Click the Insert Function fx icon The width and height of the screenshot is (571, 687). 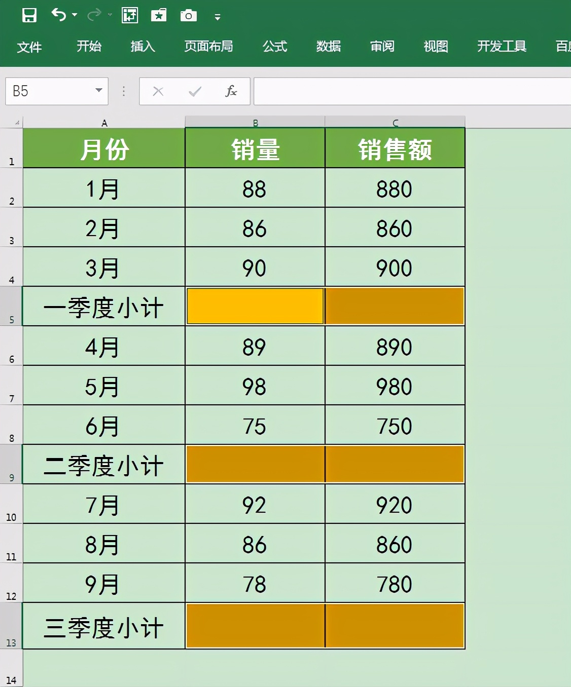(x=231, y=91)
